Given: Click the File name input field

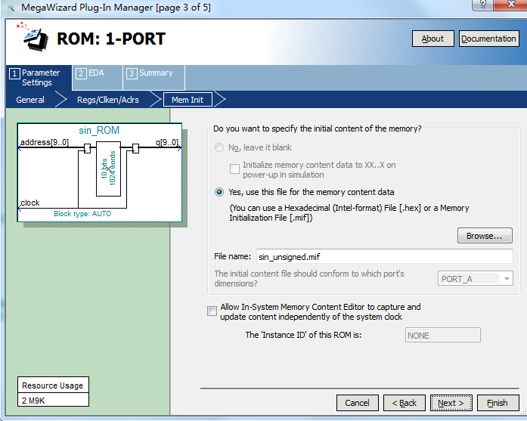Looking at the screenshot, I should pyautogui.click(x=385, y=257).
